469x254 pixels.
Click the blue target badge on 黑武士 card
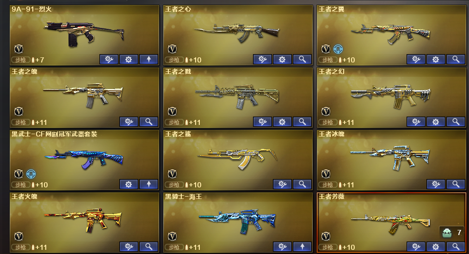pyautogui.click(x=31, y=174)
